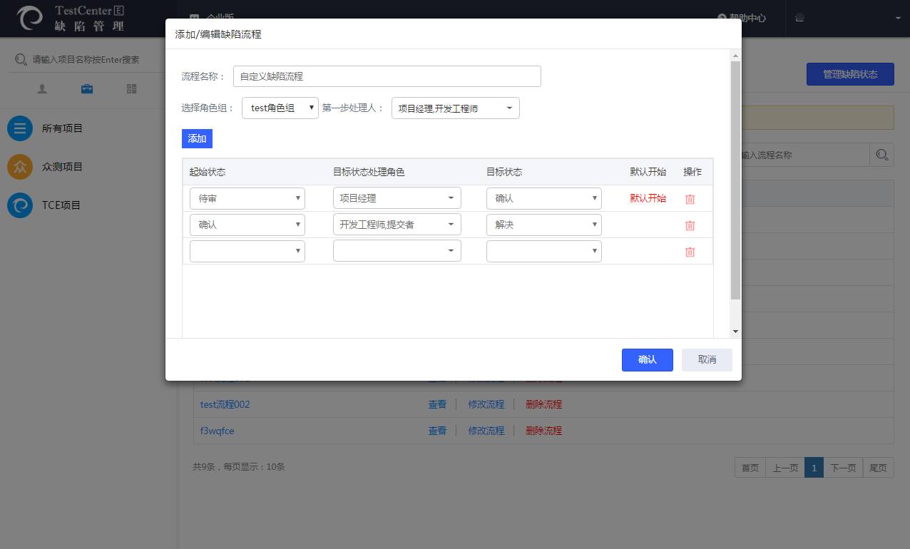Image resolution: width=910 pixels, height=549 pixels.
Task: Open the briefcase projects tab icon
Action: pyautogui.click(x=86, y=89)
